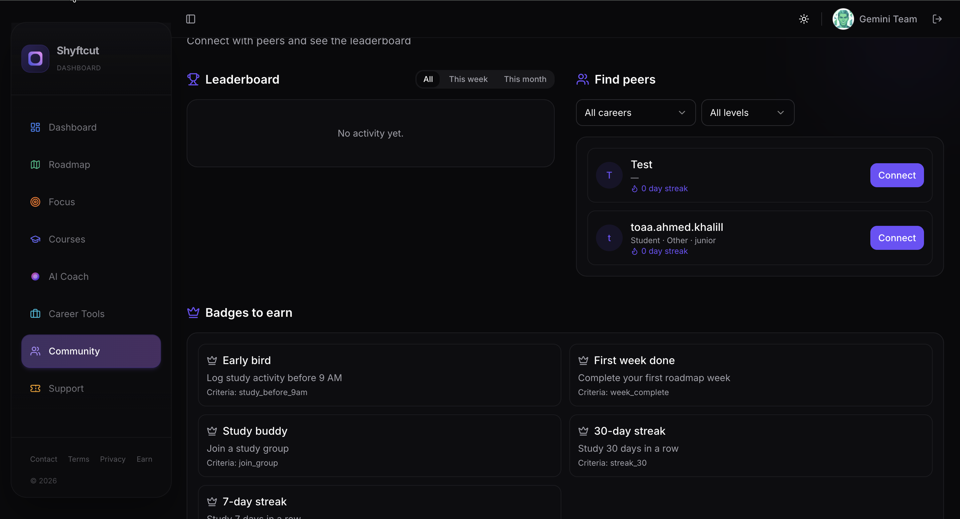The height and width of the screenshot is (519, 960).
Task: Navigate to Courses section
Action: click(x=67, y=239)
